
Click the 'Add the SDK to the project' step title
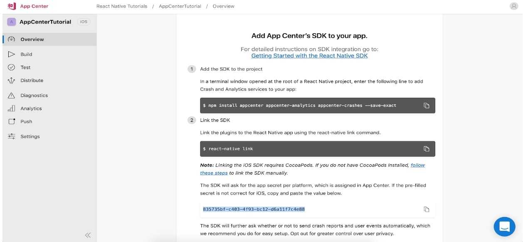click(x=231, y=69)
